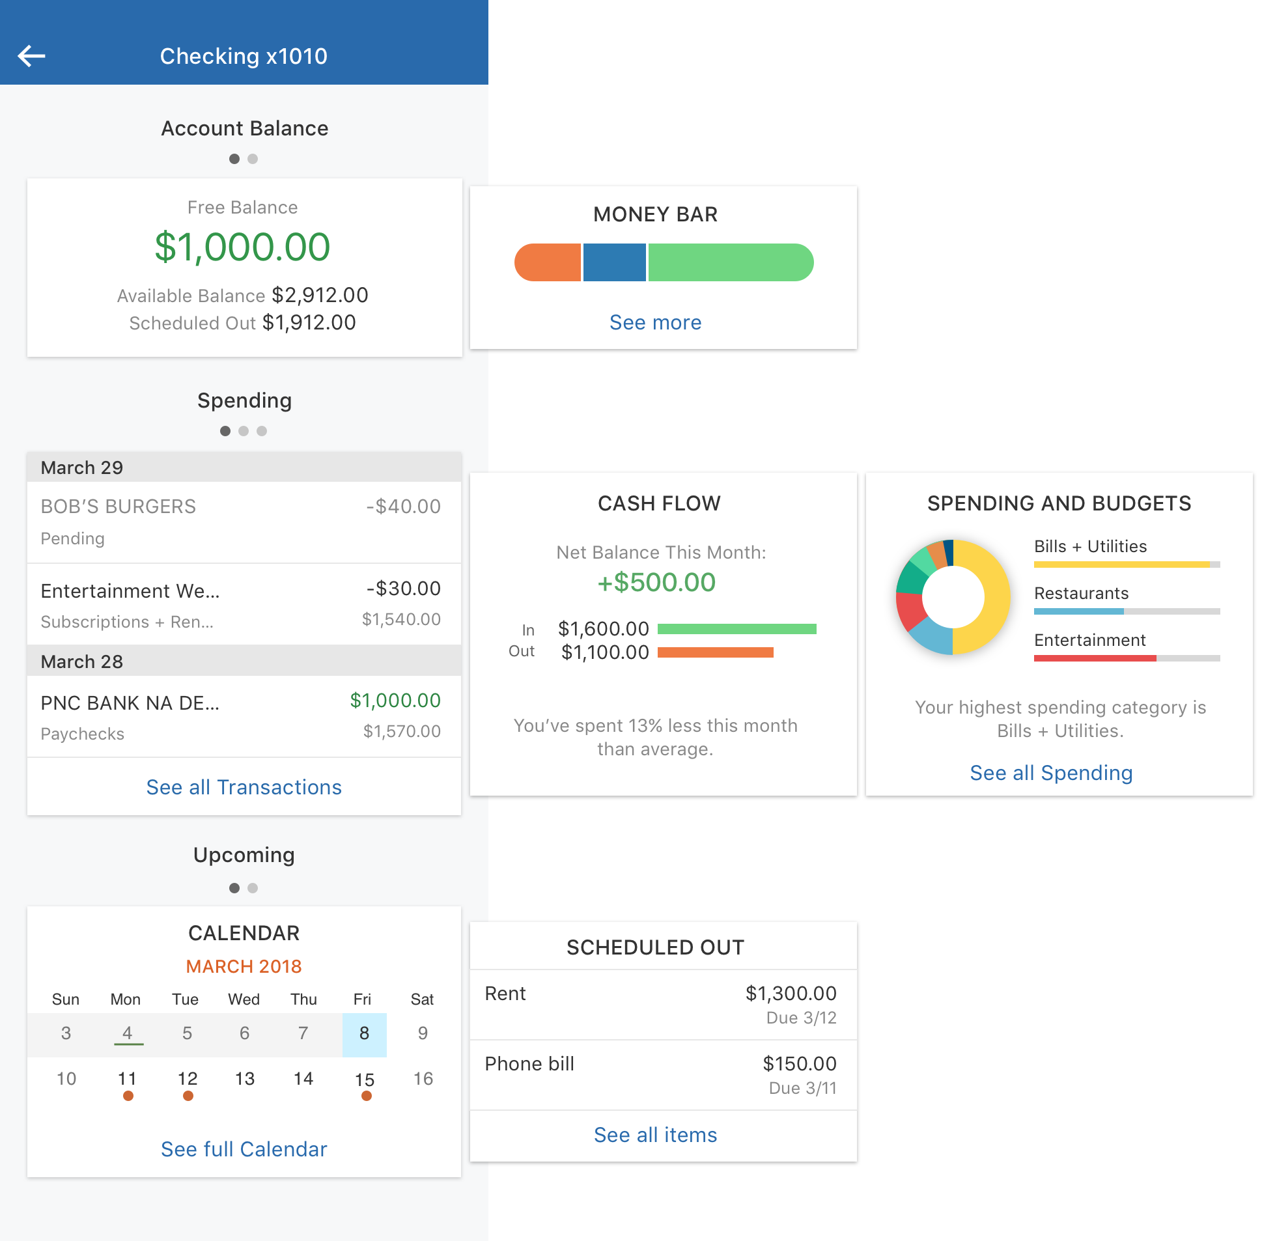The image size is (1262, 1241).
Task: Click the Cash Flow Out orange bar
Action: click(x=715, y=652)
